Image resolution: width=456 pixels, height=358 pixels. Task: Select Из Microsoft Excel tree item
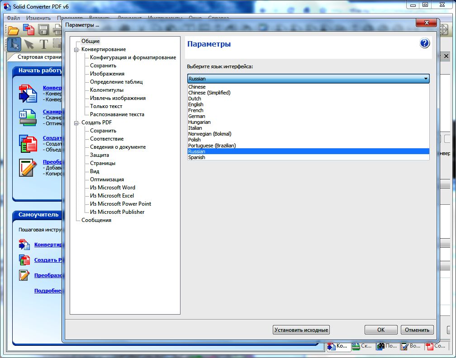(112, 196)
